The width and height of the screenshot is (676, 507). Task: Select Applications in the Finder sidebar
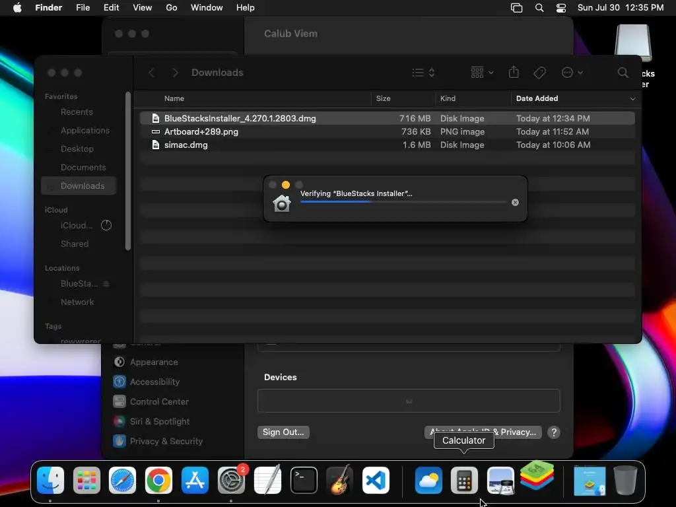tap(85, 130)
